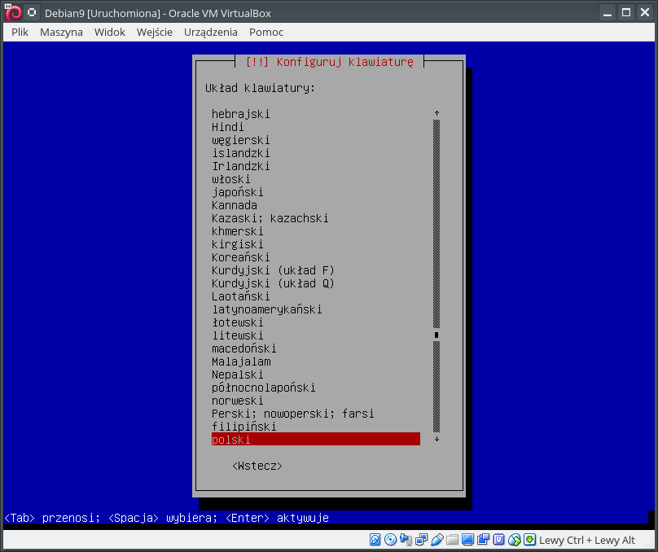Click the audio status icon

pyautogui.click(x=406, y=540)
